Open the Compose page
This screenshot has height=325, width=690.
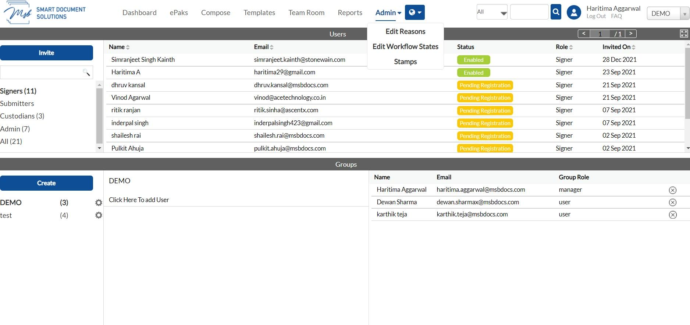coord(216,13)
